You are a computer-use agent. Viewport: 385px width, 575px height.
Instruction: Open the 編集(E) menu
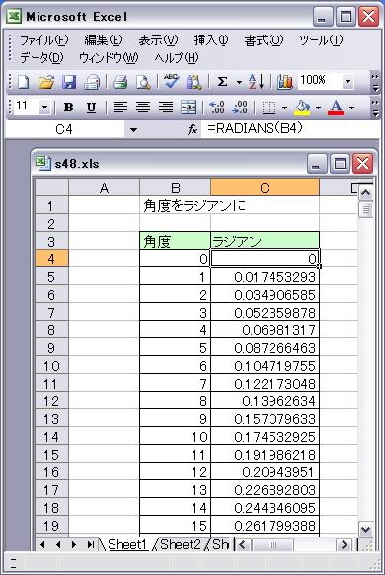103,40
